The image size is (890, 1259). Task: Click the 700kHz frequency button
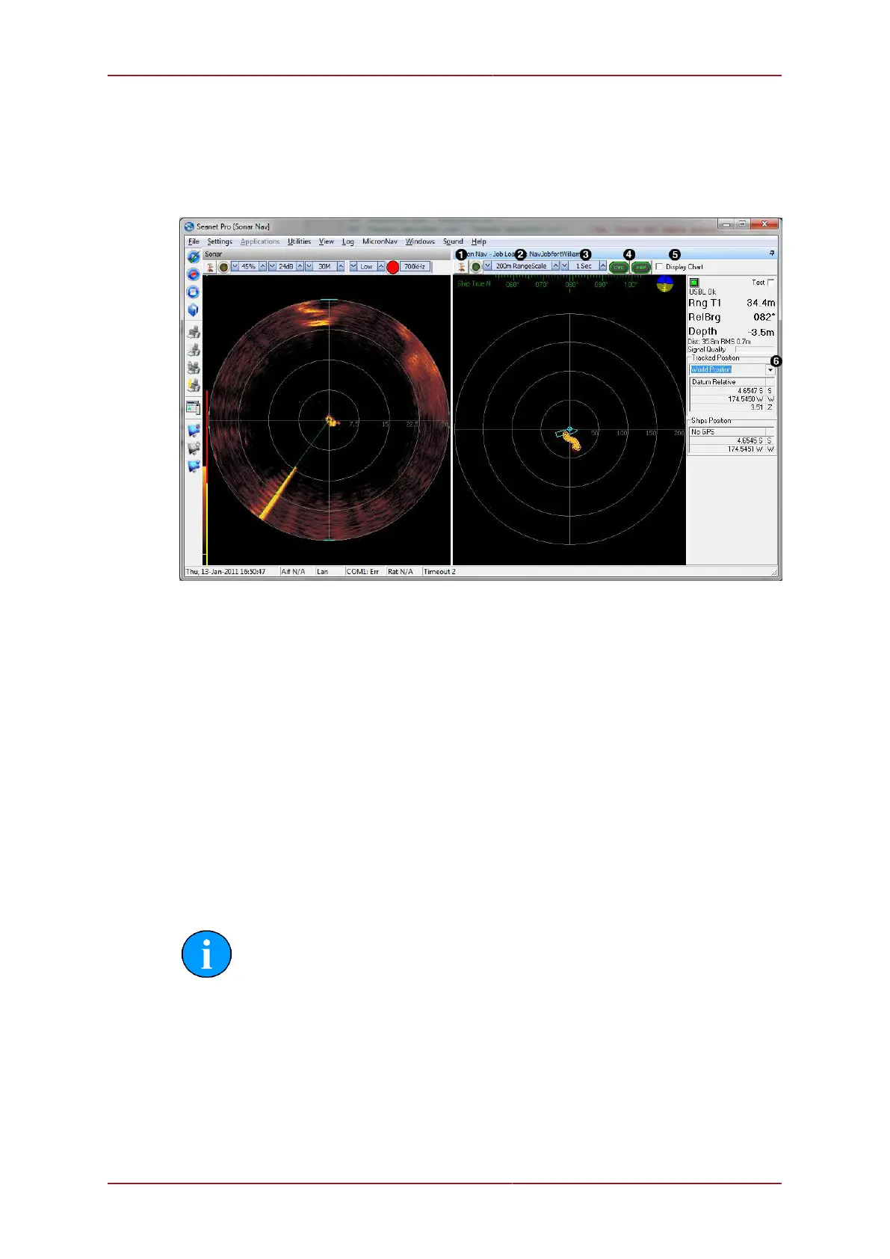point(415,267)
